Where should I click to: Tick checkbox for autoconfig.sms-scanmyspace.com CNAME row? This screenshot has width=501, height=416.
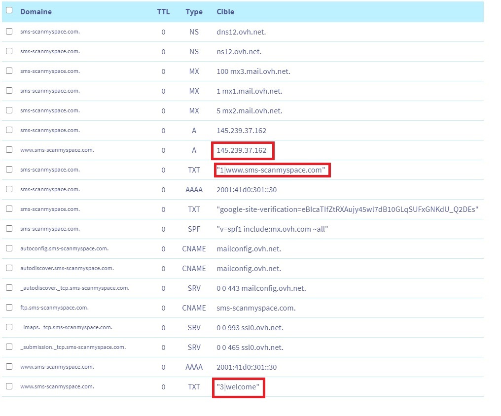pos(9,248)
